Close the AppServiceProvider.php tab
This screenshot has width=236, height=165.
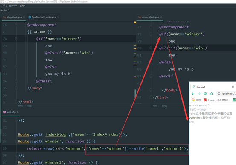pos(58,17)
